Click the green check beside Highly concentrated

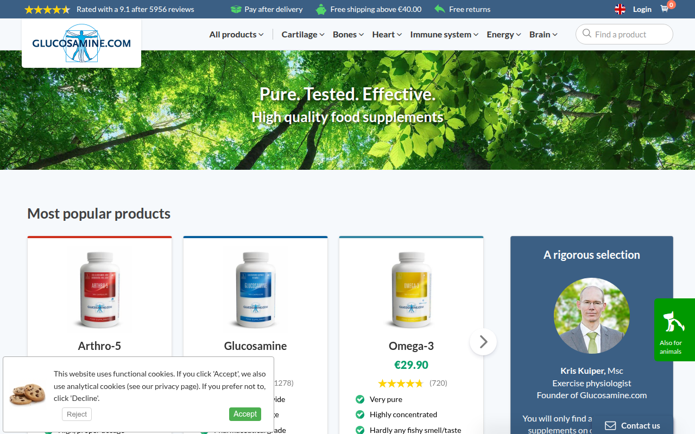coord(360,414)
